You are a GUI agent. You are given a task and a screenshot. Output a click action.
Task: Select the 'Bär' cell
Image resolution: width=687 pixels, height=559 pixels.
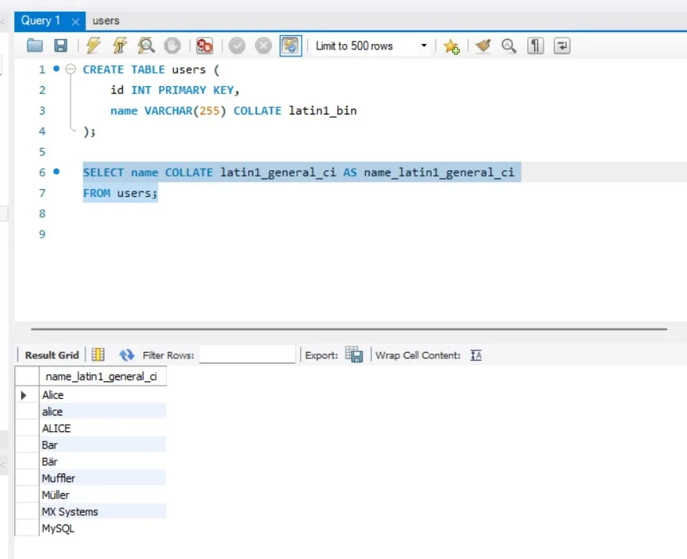(103, 461)
